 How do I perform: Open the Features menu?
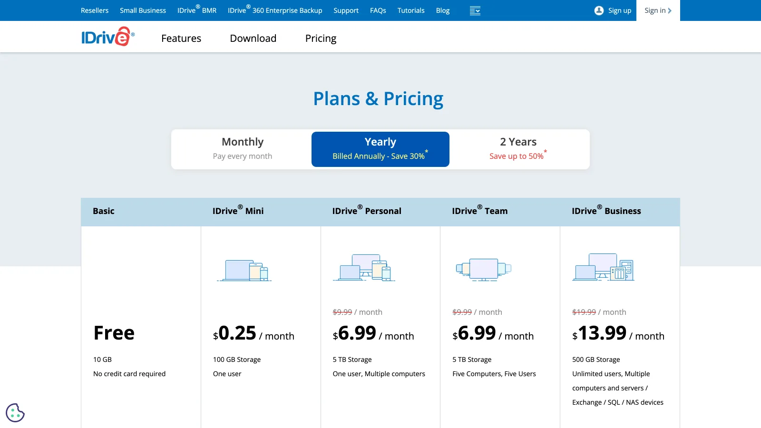point(181,39)
